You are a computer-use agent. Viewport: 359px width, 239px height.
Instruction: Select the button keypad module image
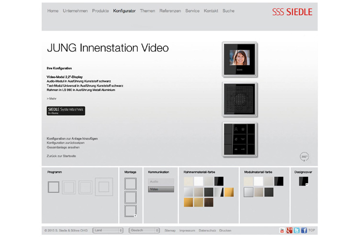[x=239, y=140]
